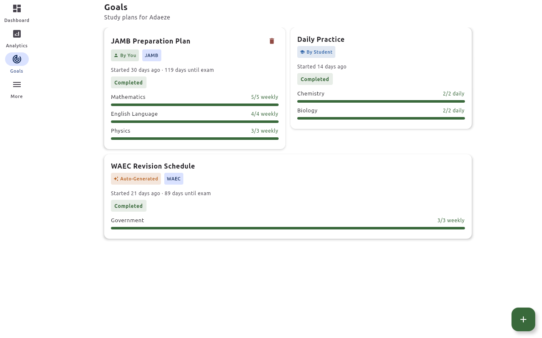The height and width of the screenshot is (338, 542).
Task: Click the By Student badge icon
Action: click(302, 52)
